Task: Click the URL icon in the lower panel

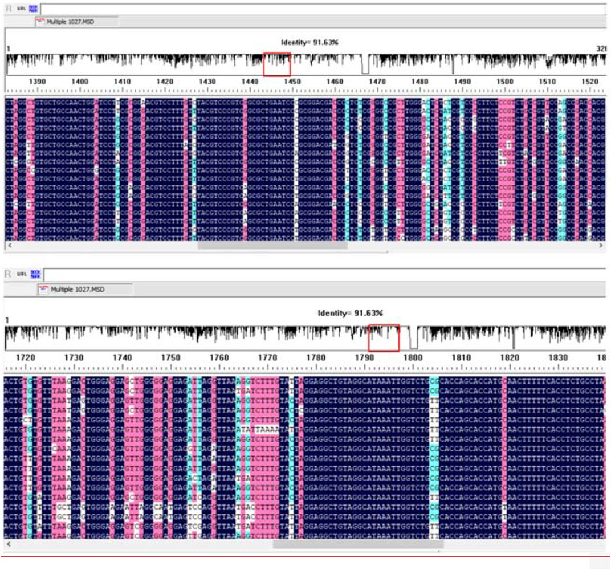Action: tap(22, 274)
